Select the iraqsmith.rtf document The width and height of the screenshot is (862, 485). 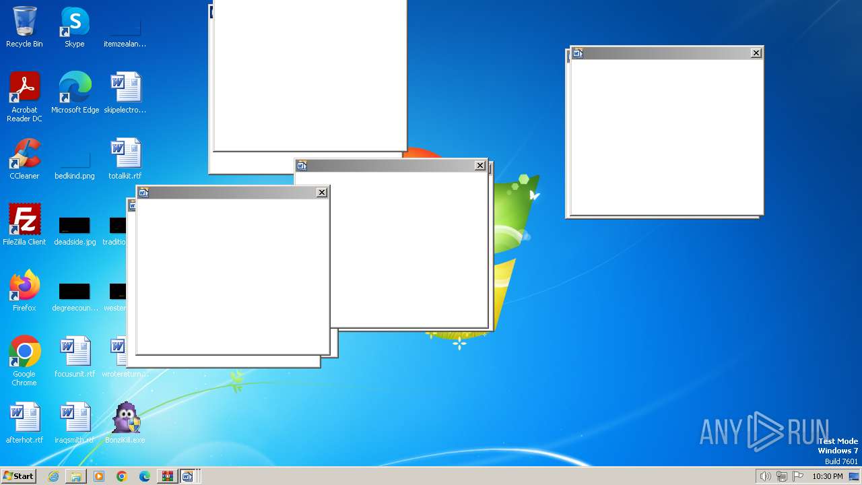coord(75,423)
